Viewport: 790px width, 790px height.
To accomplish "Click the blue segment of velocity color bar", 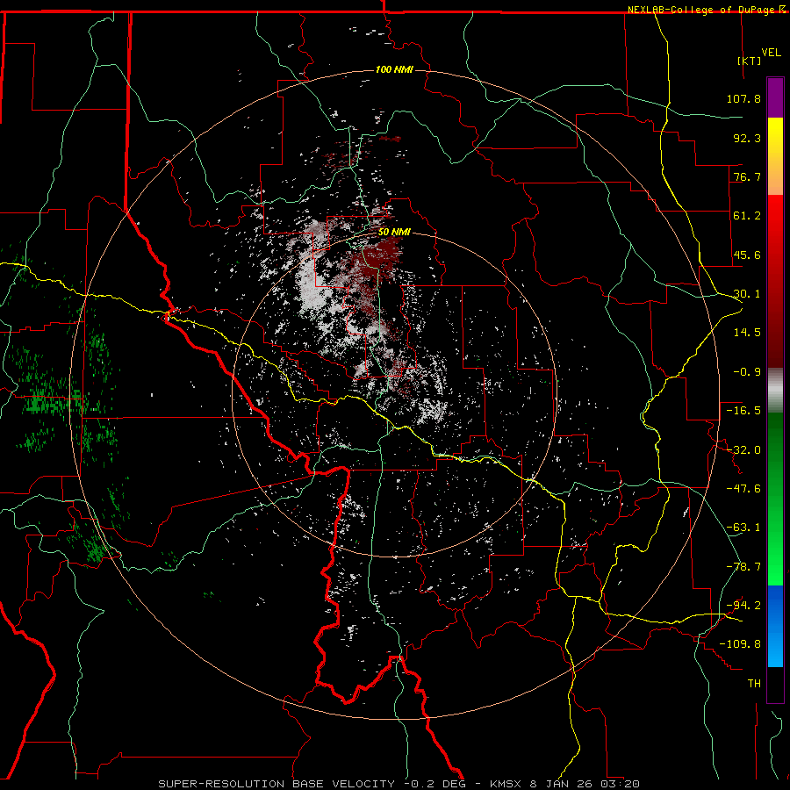I will [775, 626].
